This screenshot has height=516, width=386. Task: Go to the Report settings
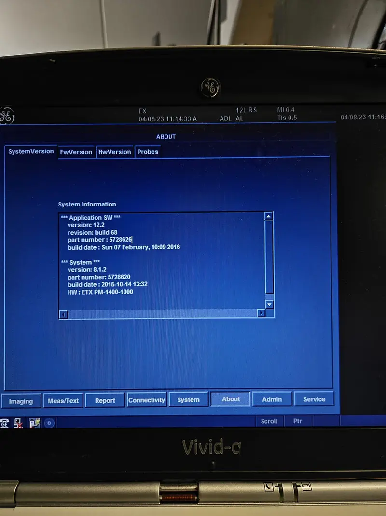click(x=105, y=400)
